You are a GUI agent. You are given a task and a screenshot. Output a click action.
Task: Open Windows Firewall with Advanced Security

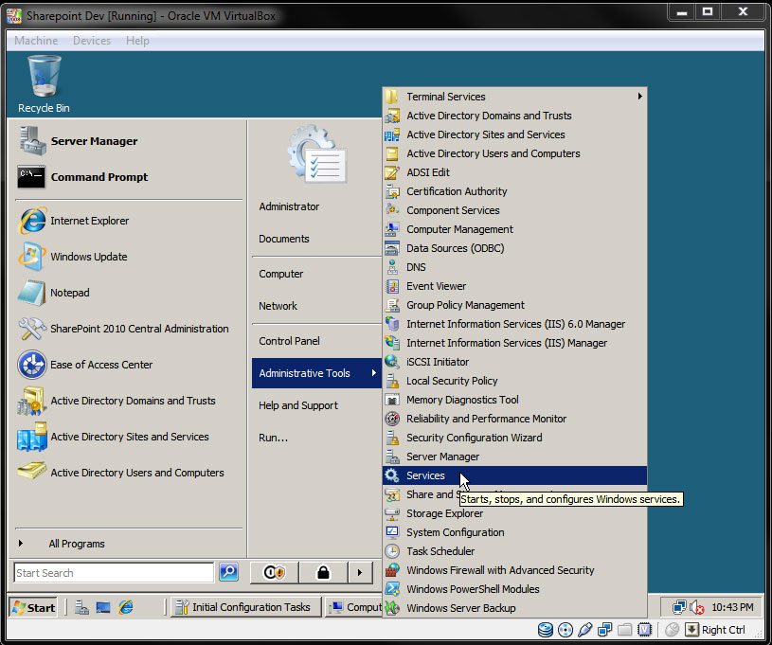pyautogui.click(x=514, y=570)
